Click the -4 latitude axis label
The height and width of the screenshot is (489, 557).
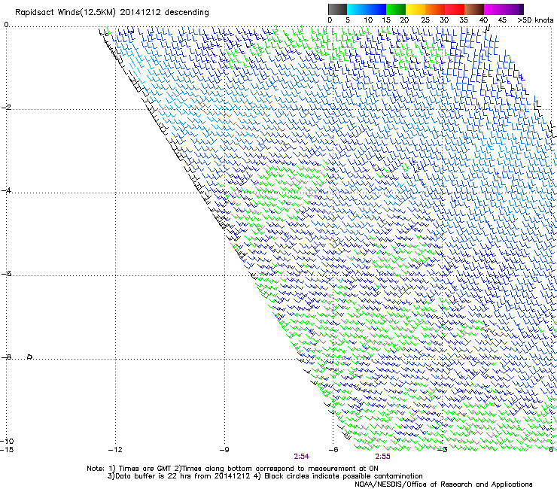pos(6,190)
